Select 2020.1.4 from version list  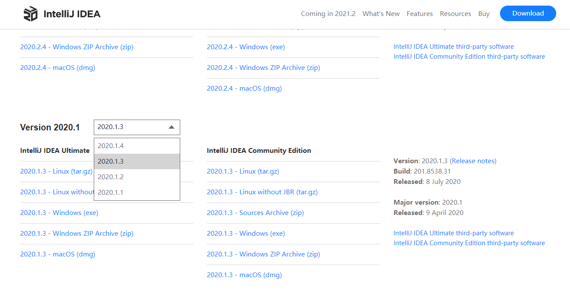(137, 146)
